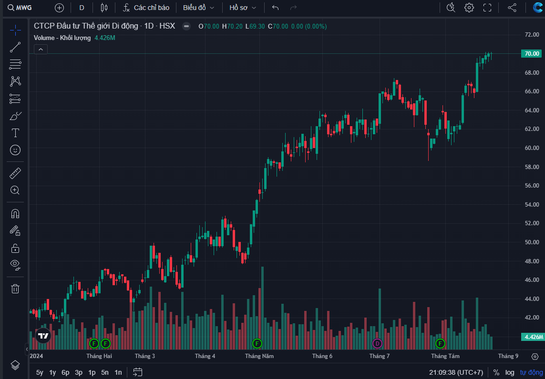545x379 pixels.
Task: Toggle log scale on price axis
Action: (x=510, y=372)
